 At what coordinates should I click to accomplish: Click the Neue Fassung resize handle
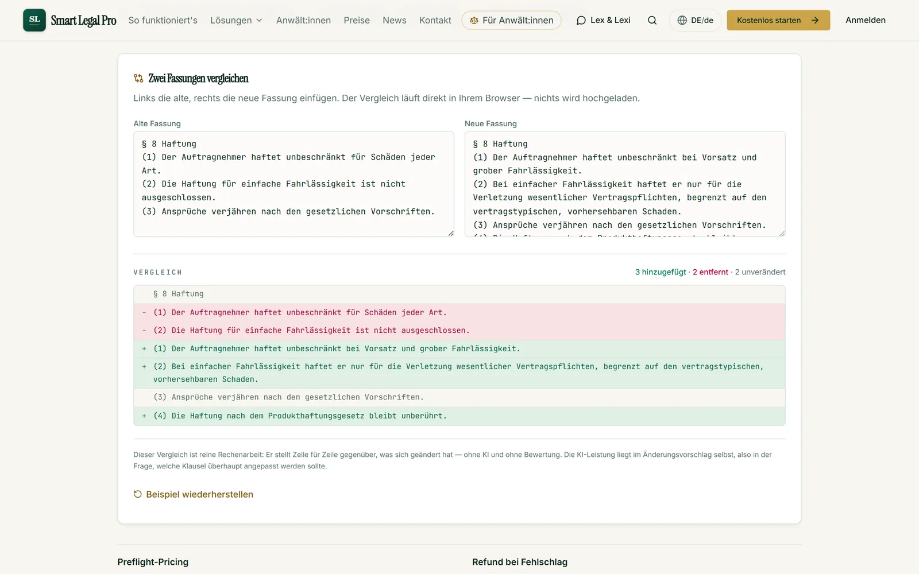pyautogui.click(x=782, y=233)
